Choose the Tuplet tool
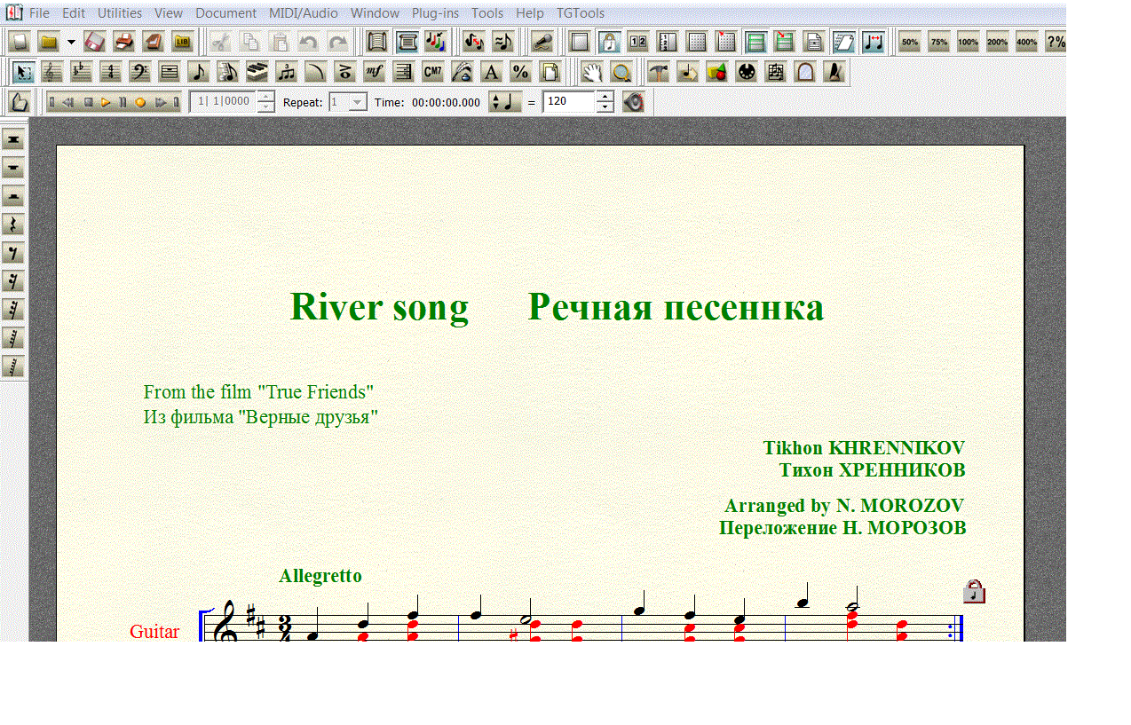The height and width of the screenshot is (725, 1131). (287, 72)
